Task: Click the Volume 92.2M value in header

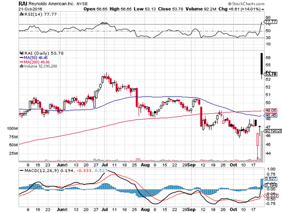Action: click(x=201, y=9)
